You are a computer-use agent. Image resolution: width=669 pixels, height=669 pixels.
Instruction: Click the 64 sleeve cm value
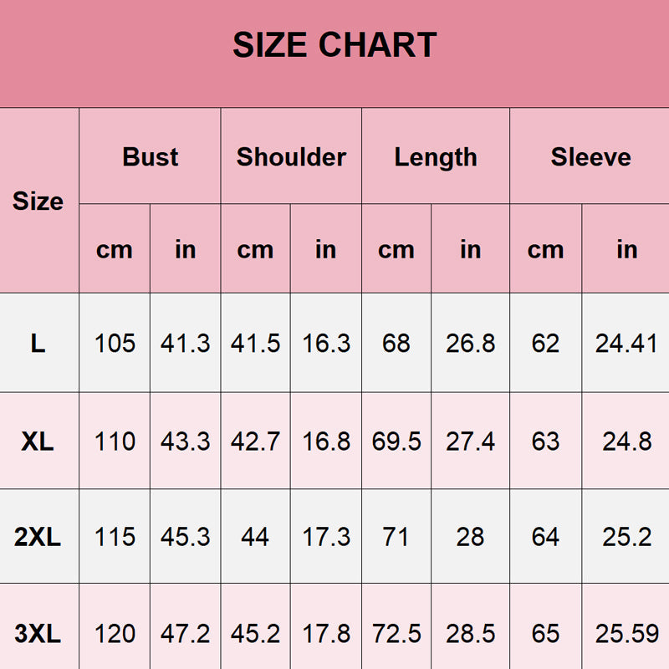545,537
